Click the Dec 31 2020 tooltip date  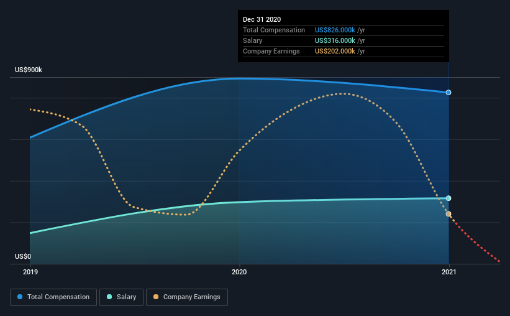coord(262,19)
